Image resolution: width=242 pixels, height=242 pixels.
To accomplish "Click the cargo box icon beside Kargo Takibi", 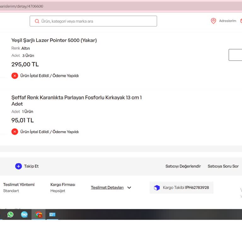I will point(157,187).
